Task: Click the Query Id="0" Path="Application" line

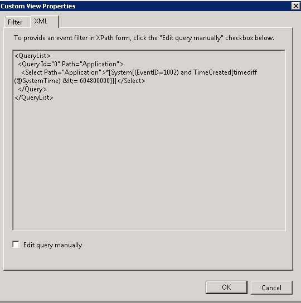Action: tap(71, 64)
